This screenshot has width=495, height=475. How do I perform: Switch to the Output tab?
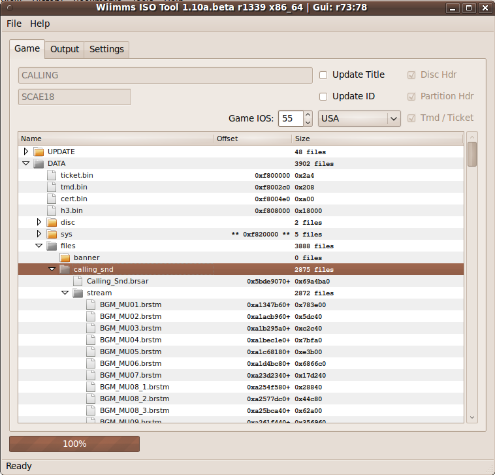point(65,49)
